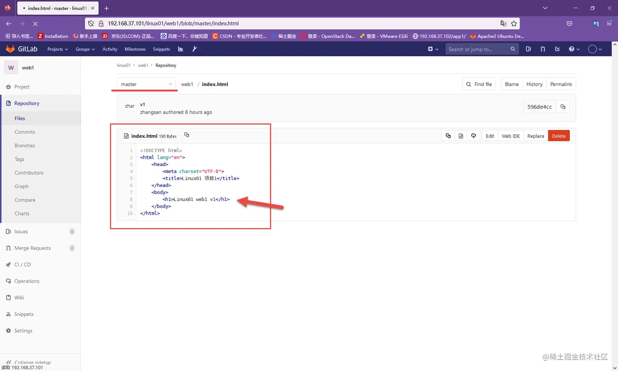The height and width of the screenshot is (371, 618).
Task: Open the user avatar dropdown menu
Action: pos(595,49)
